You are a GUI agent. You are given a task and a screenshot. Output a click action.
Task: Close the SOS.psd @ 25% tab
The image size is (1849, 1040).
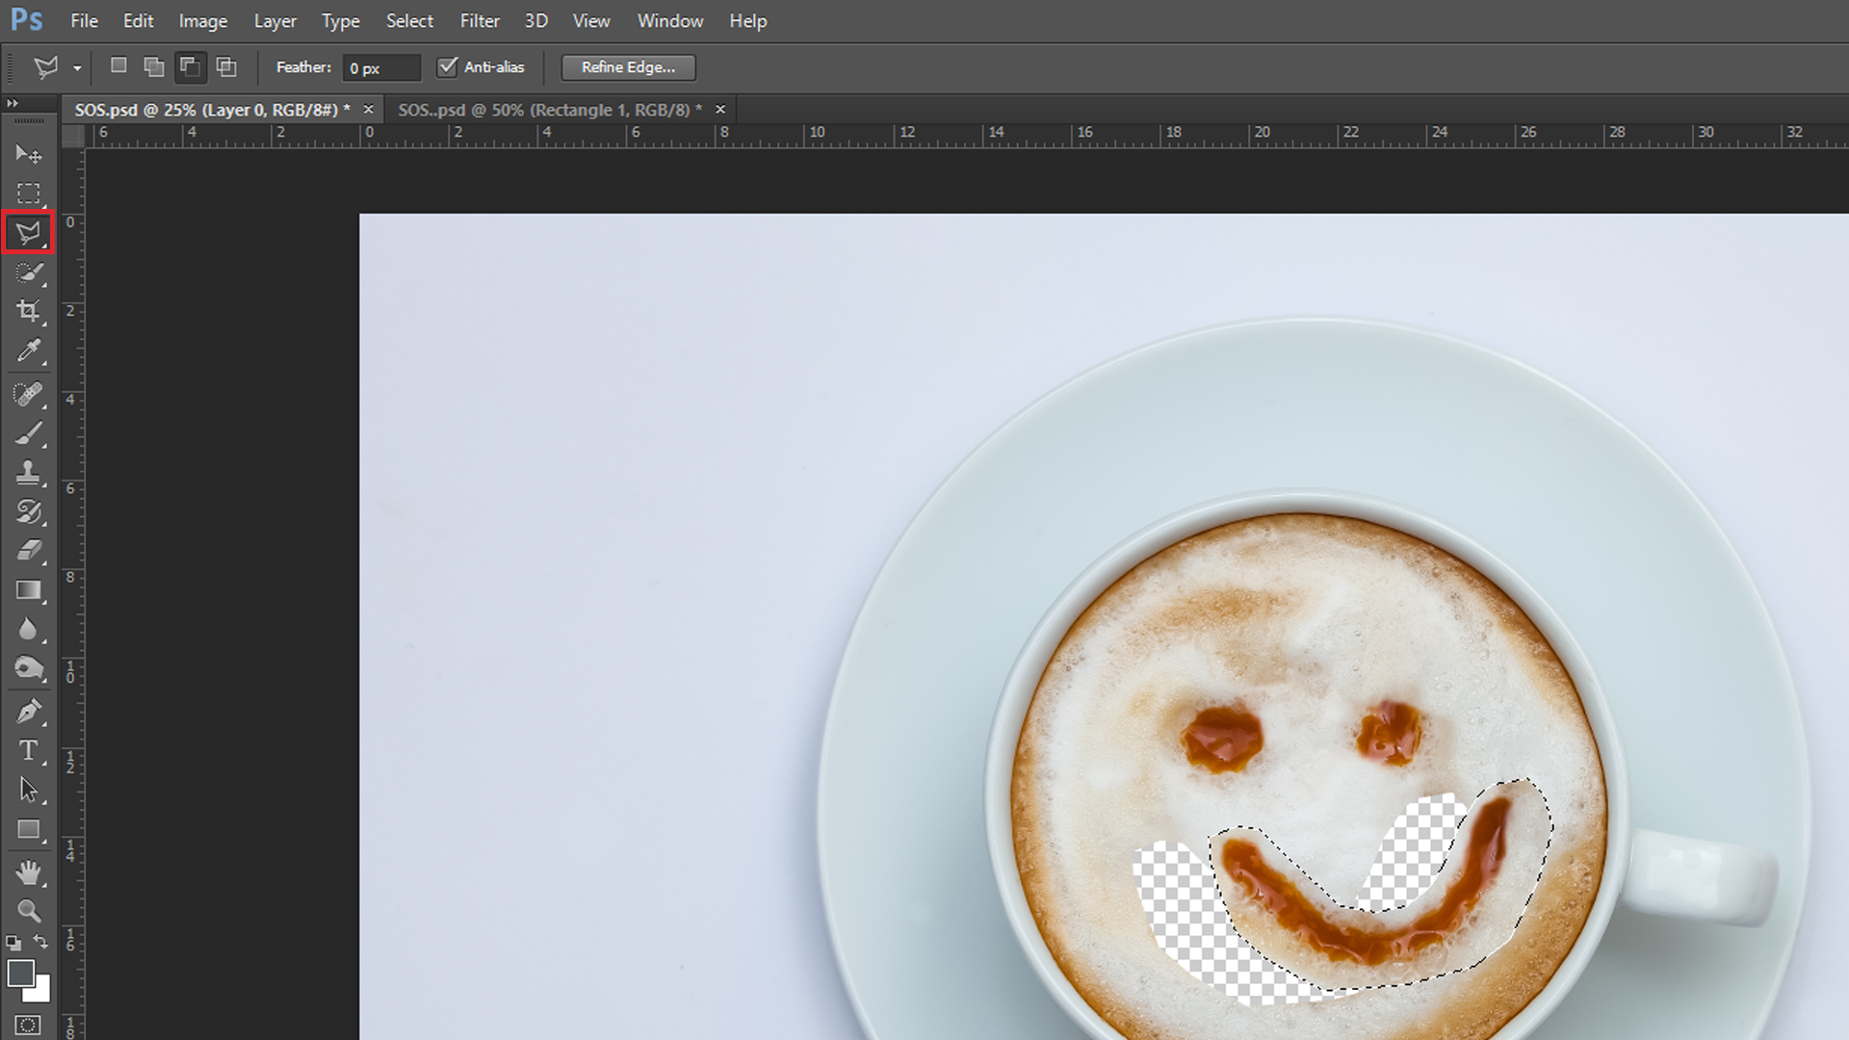click(x=368, y=110)
